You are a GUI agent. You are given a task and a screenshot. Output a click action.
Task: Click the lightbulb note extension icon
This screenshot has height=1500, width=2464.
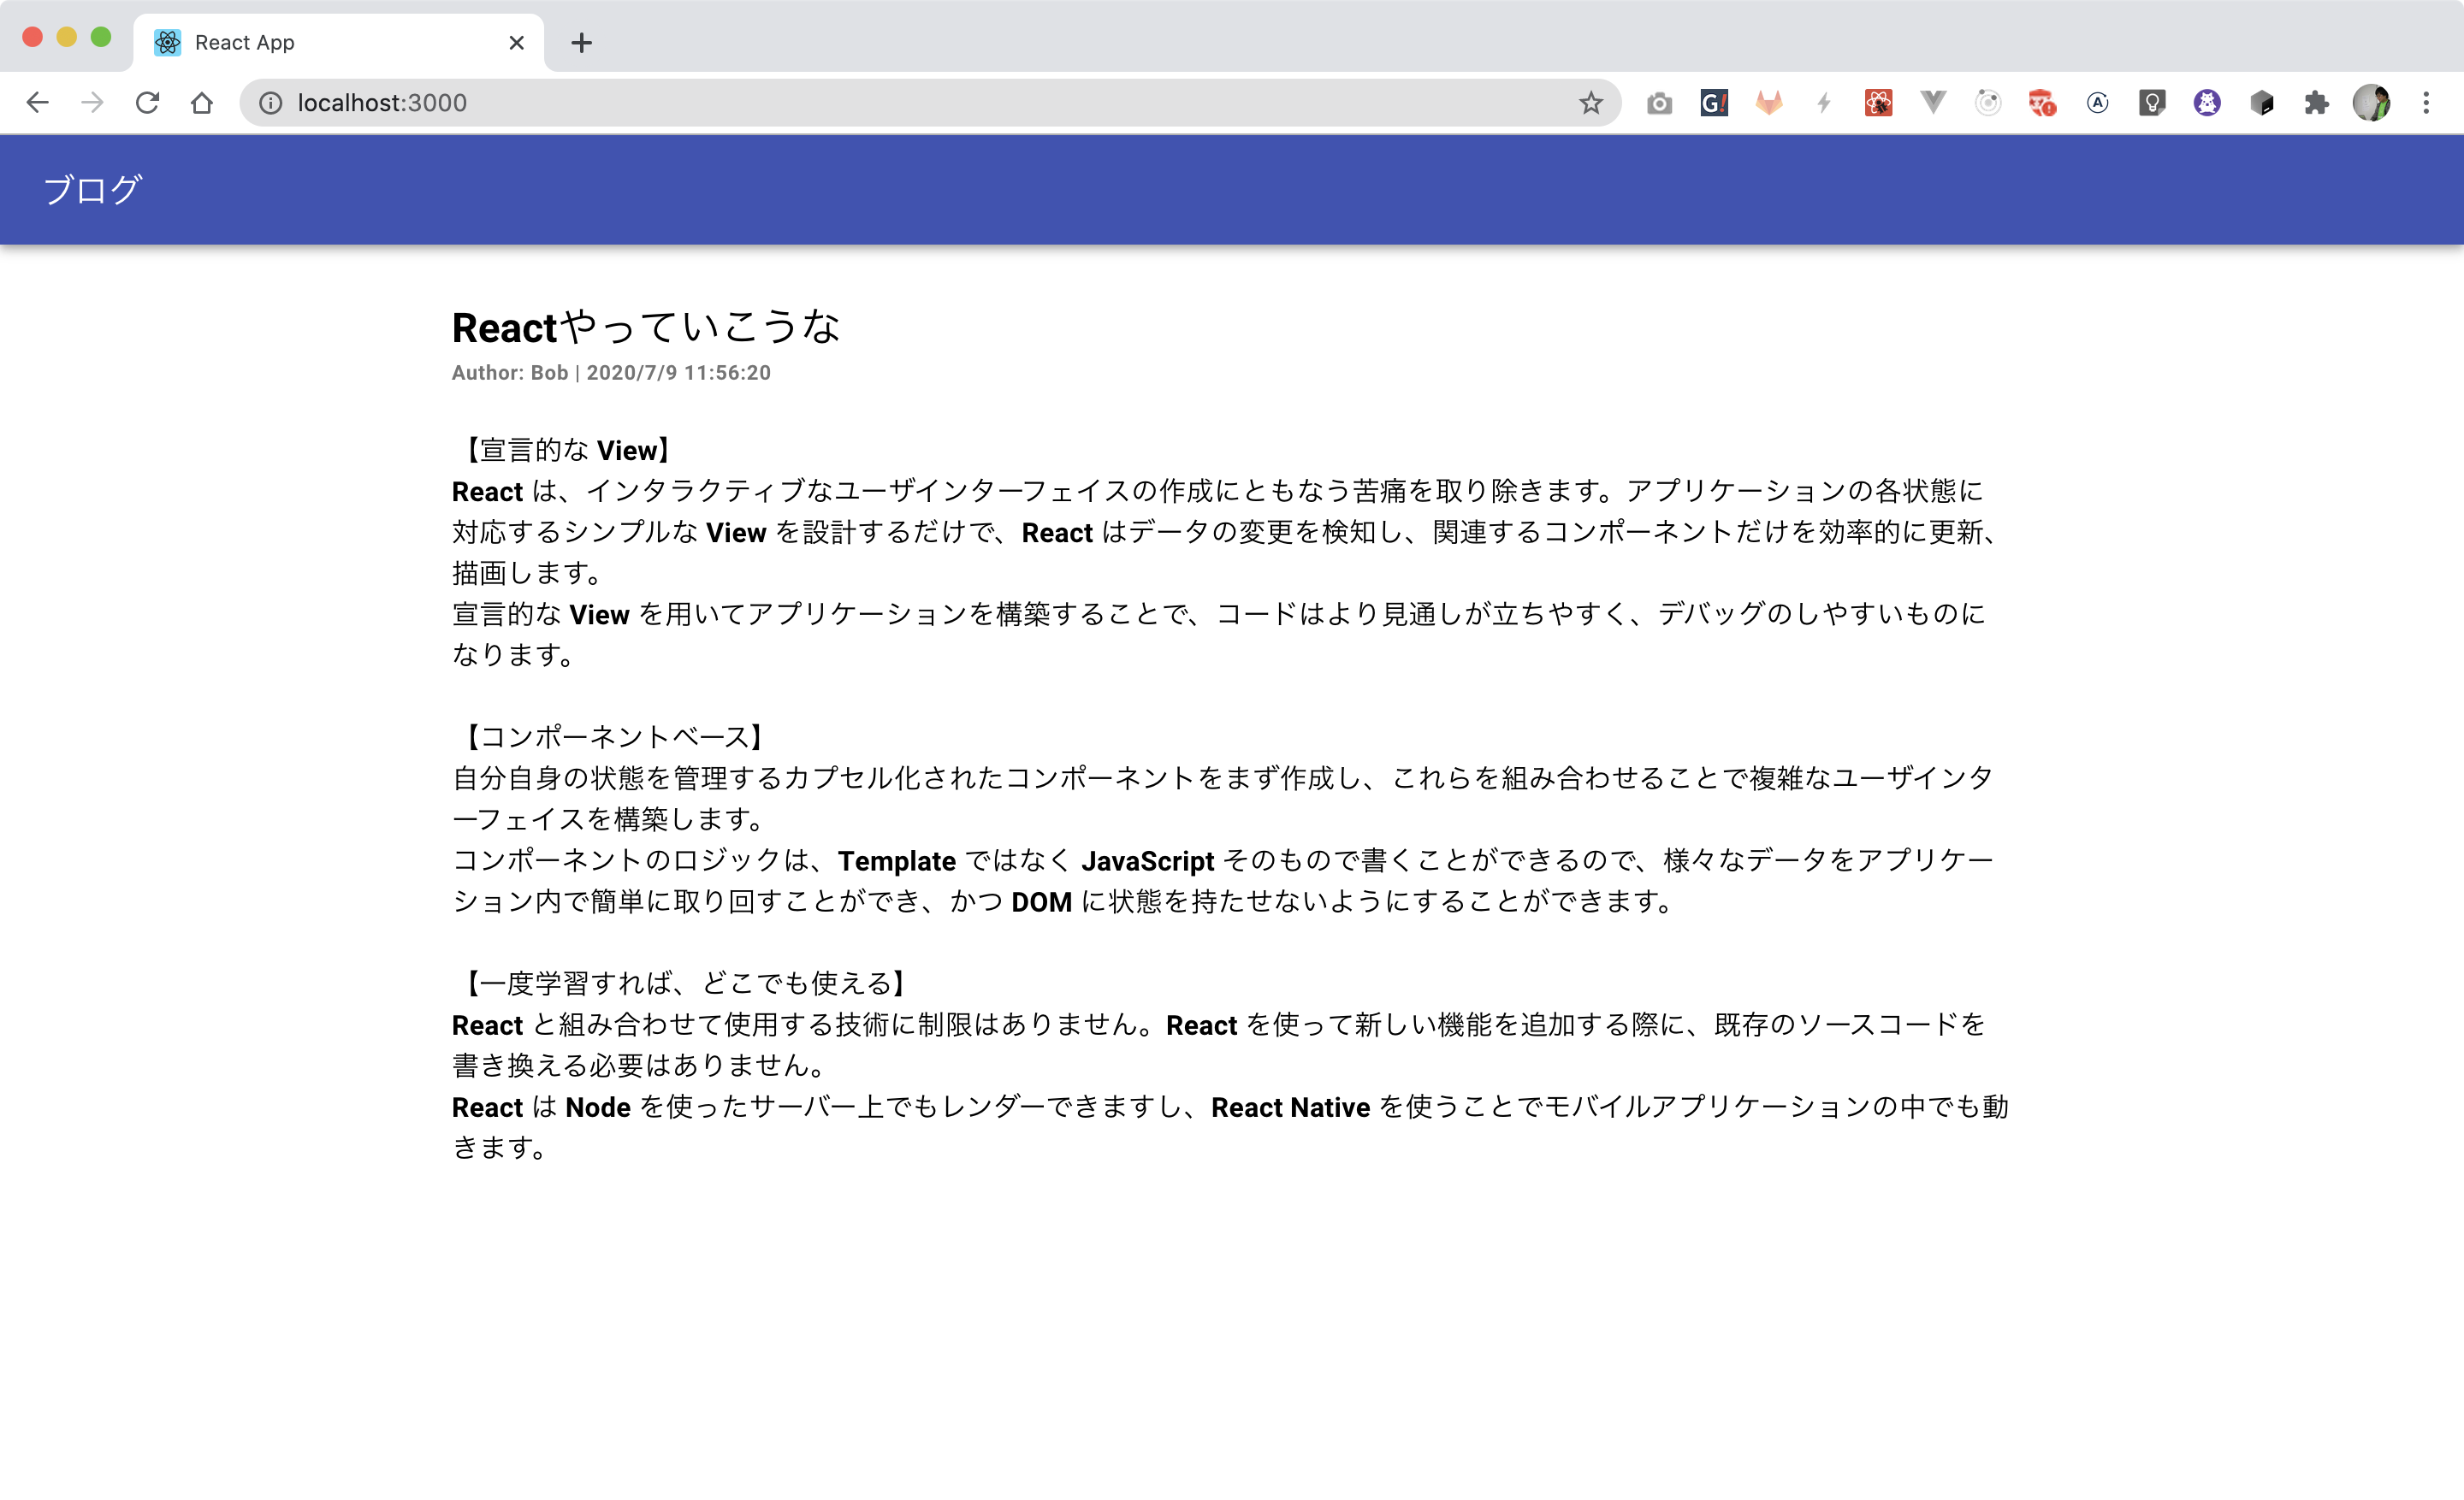click(x=2152, y=103)
